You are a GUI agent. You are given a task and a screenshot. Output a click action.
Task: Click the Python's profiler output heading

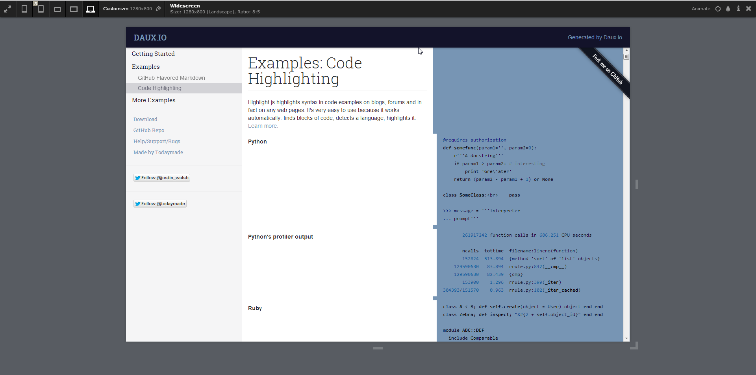280,237
